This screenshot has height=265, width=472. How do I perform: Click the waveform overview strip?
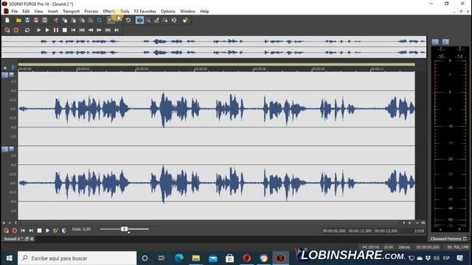pyautogui.click(x=214, y=47)
